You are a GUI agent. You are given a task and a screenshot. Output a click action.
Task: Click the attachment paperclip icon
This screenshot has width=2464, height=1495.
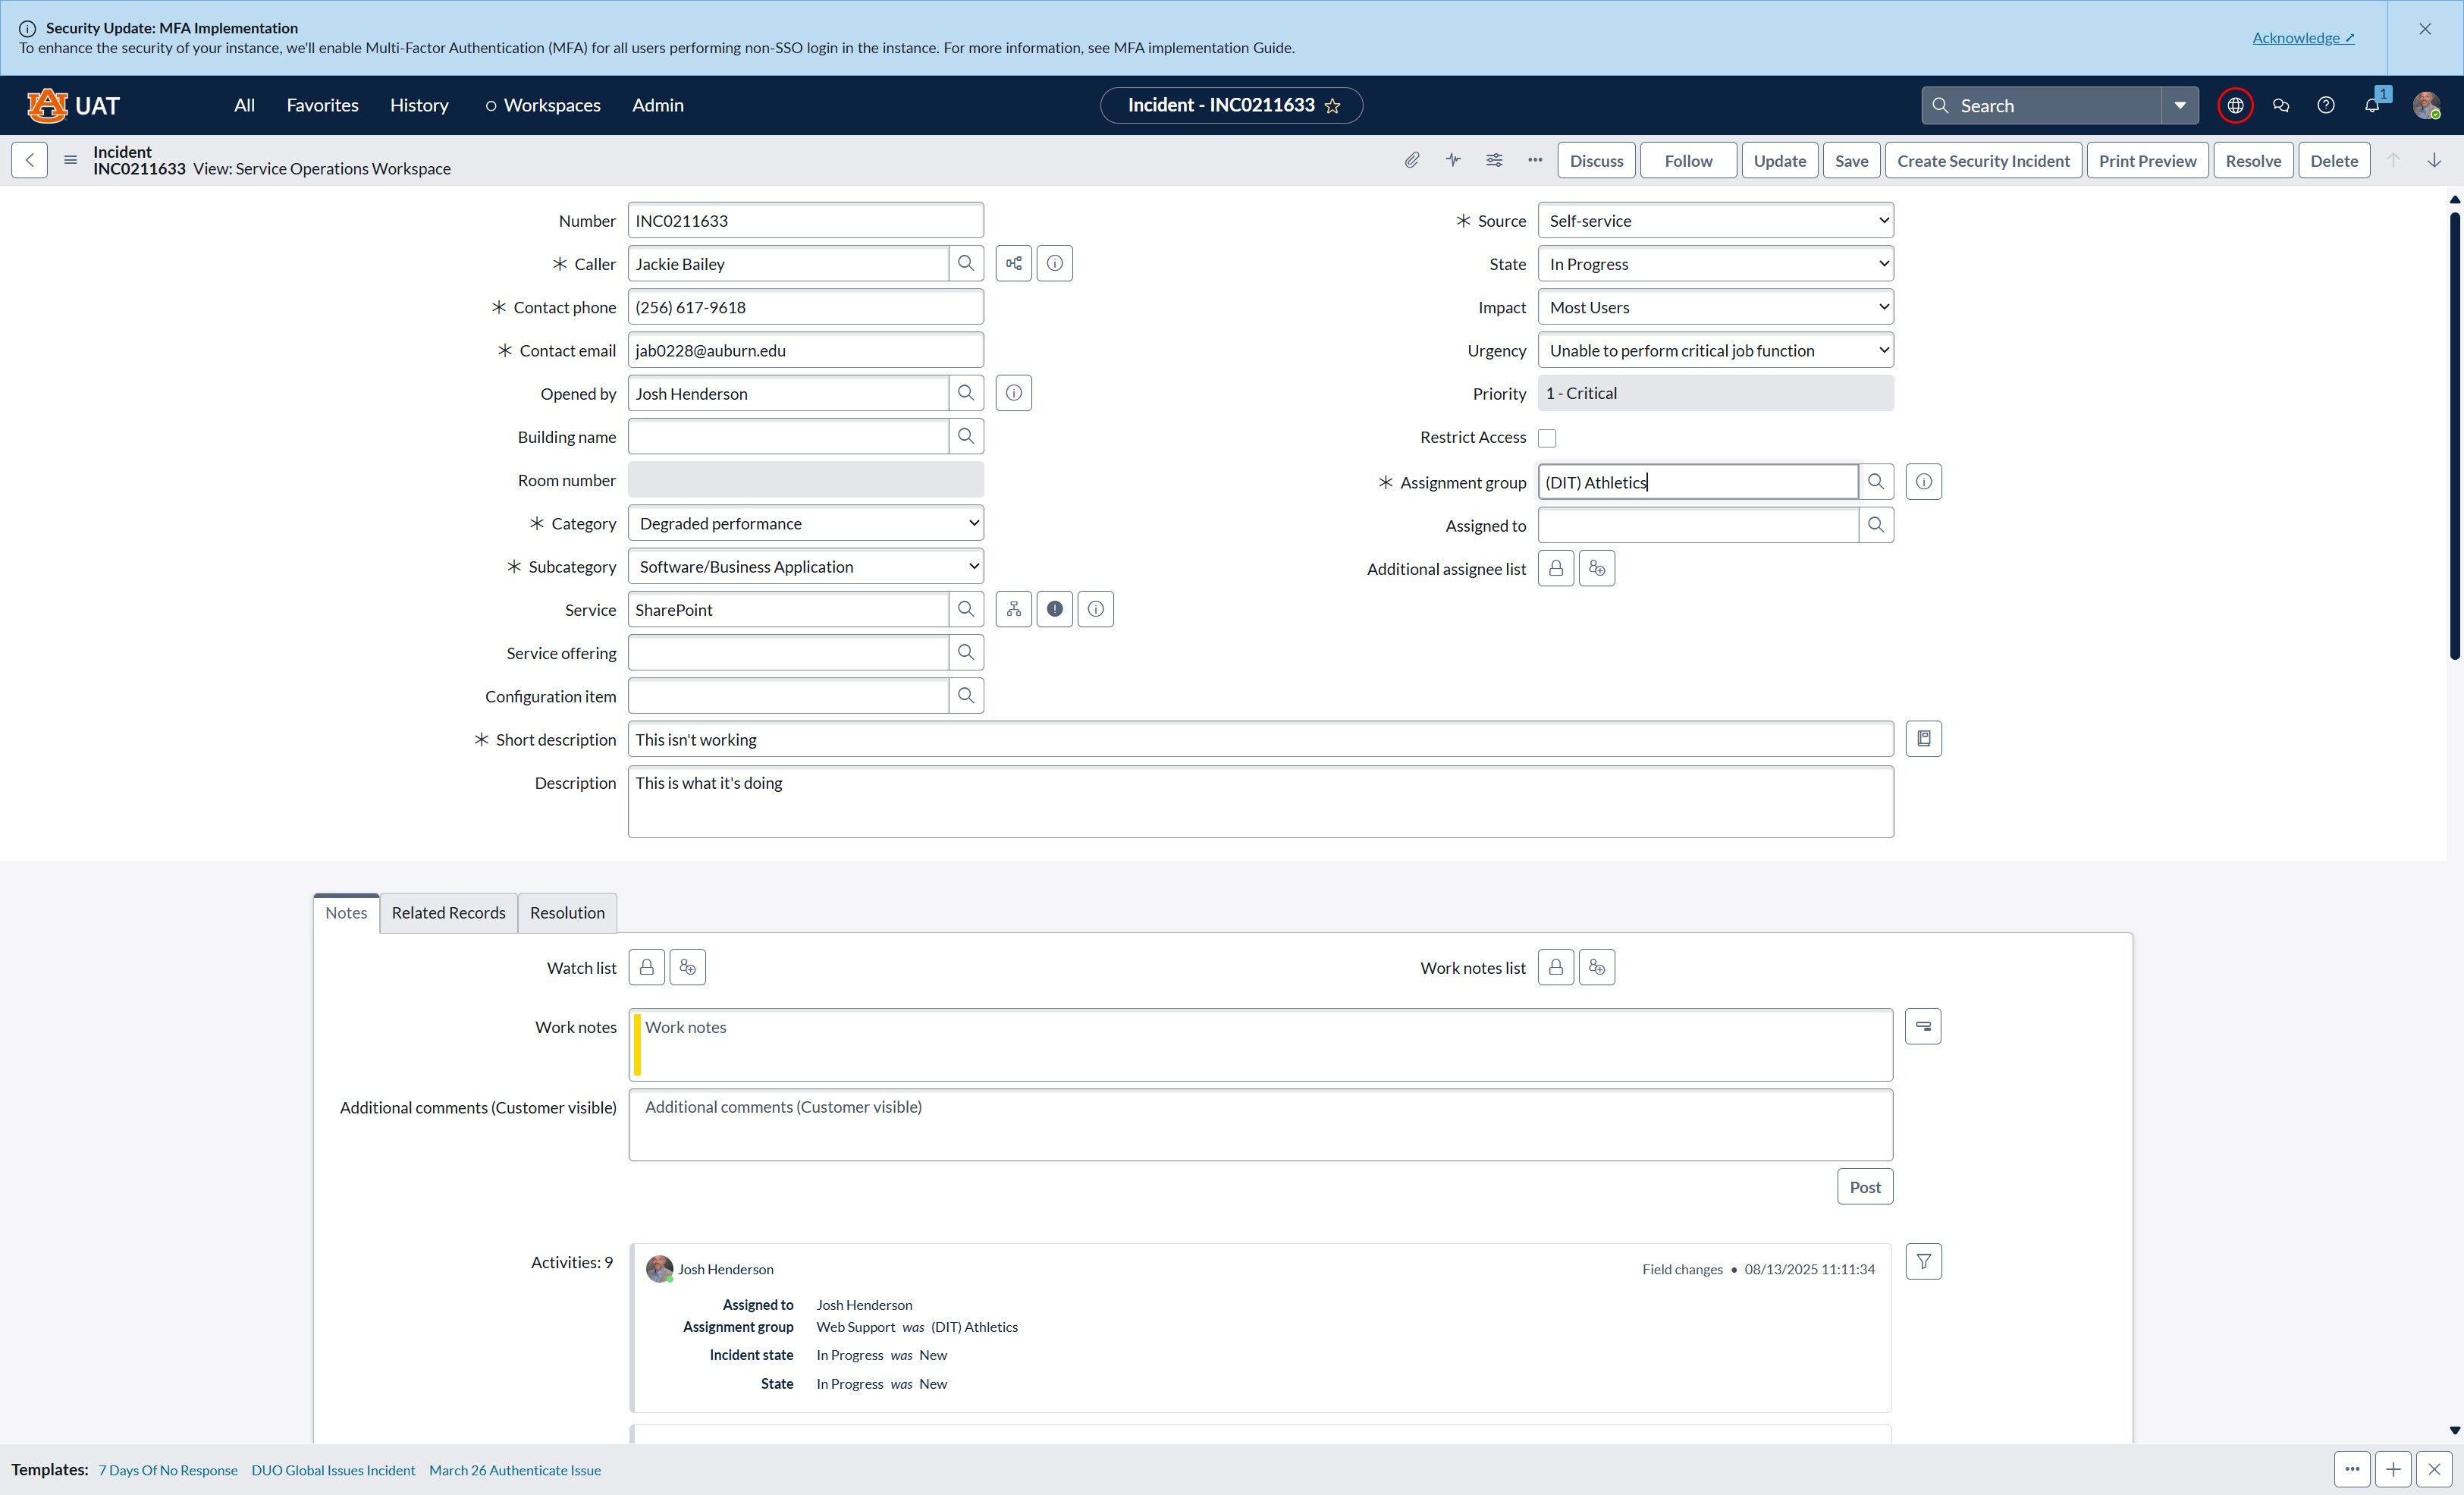(1411, 160)
